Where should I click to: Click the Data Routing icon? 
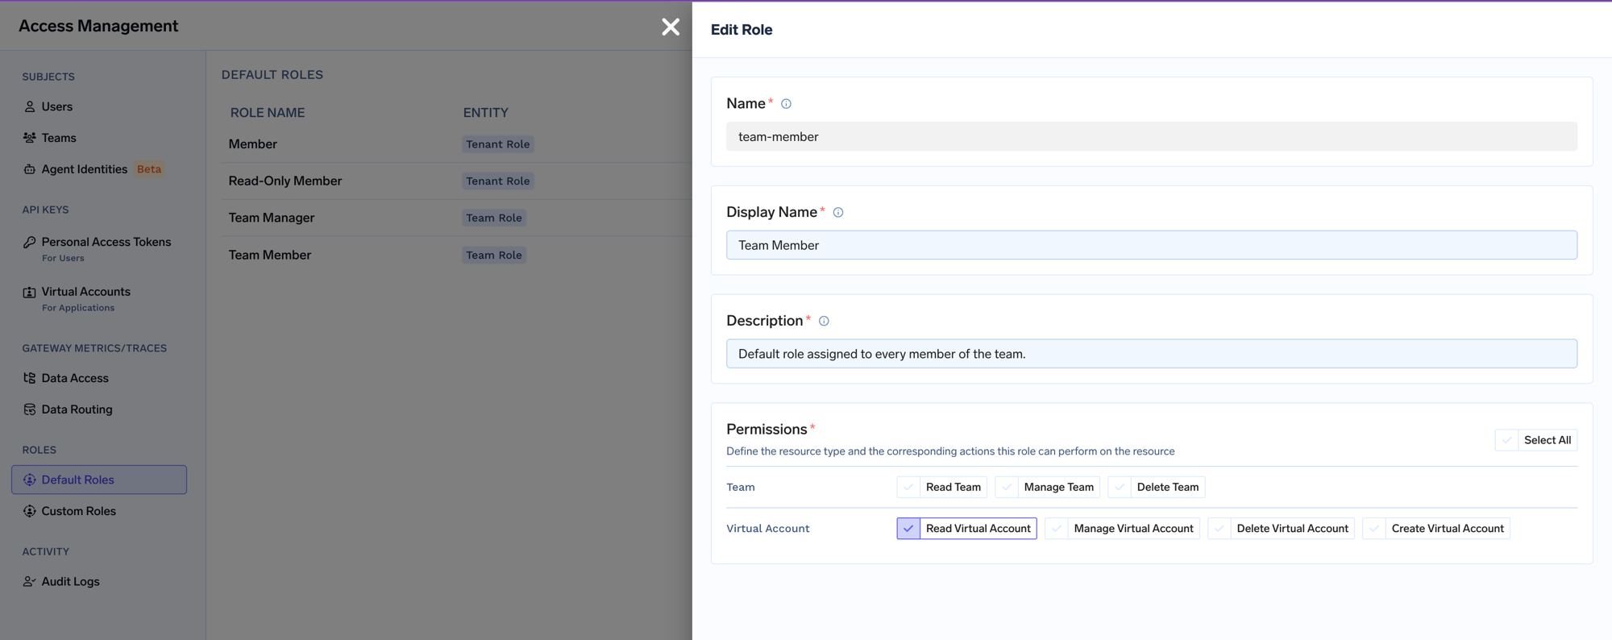30,409
